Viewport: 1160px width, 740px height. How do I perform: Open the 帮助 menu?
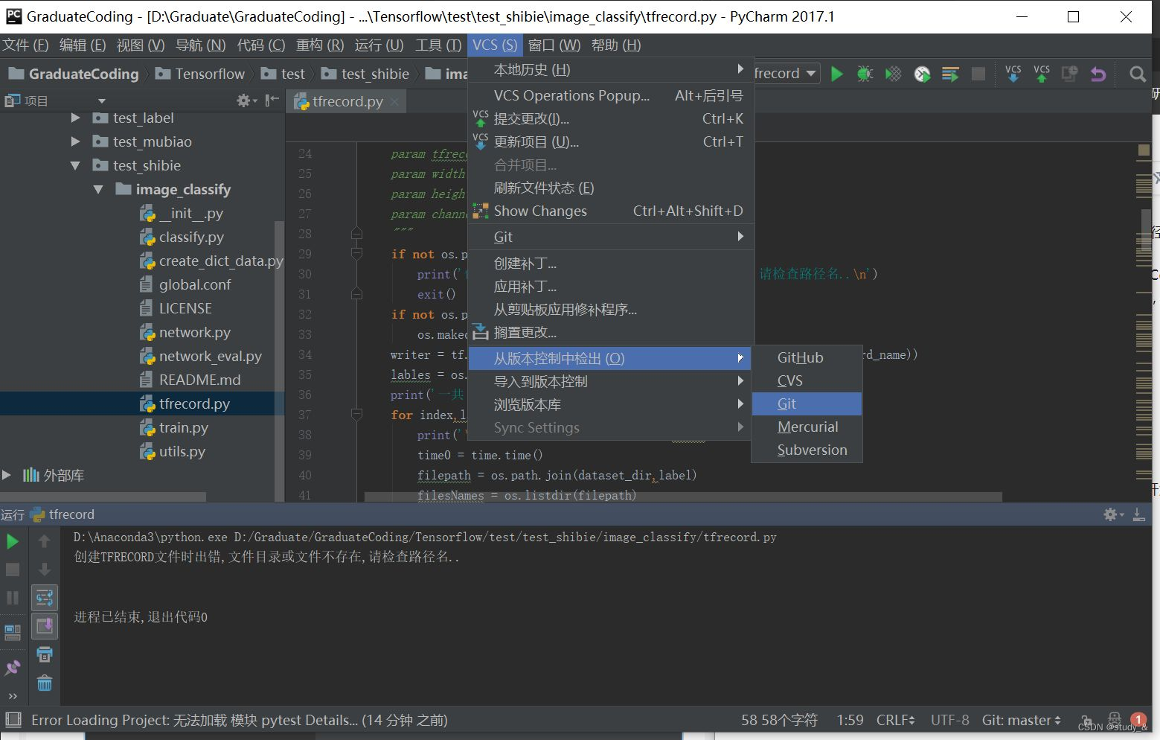(615, 45)
